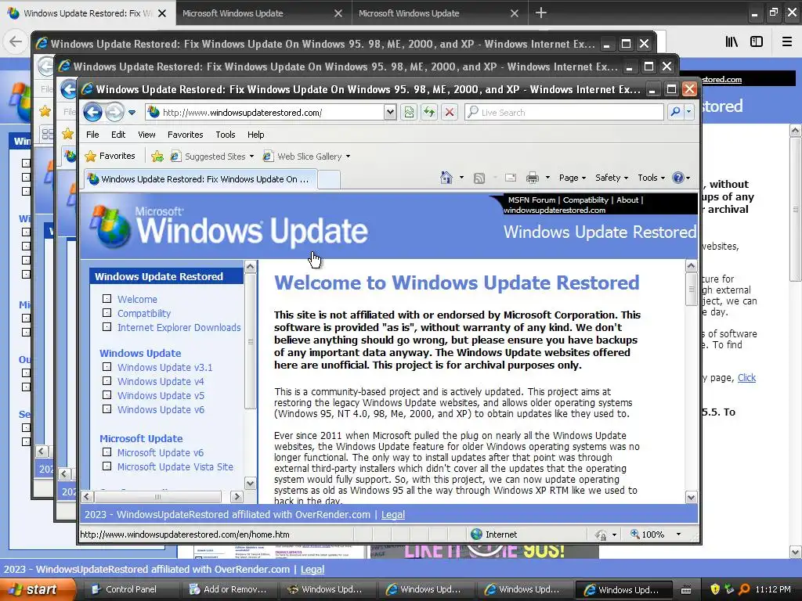Click the Compatibility View icon beside address bar

pyautogui.click(x=409, y=112)
